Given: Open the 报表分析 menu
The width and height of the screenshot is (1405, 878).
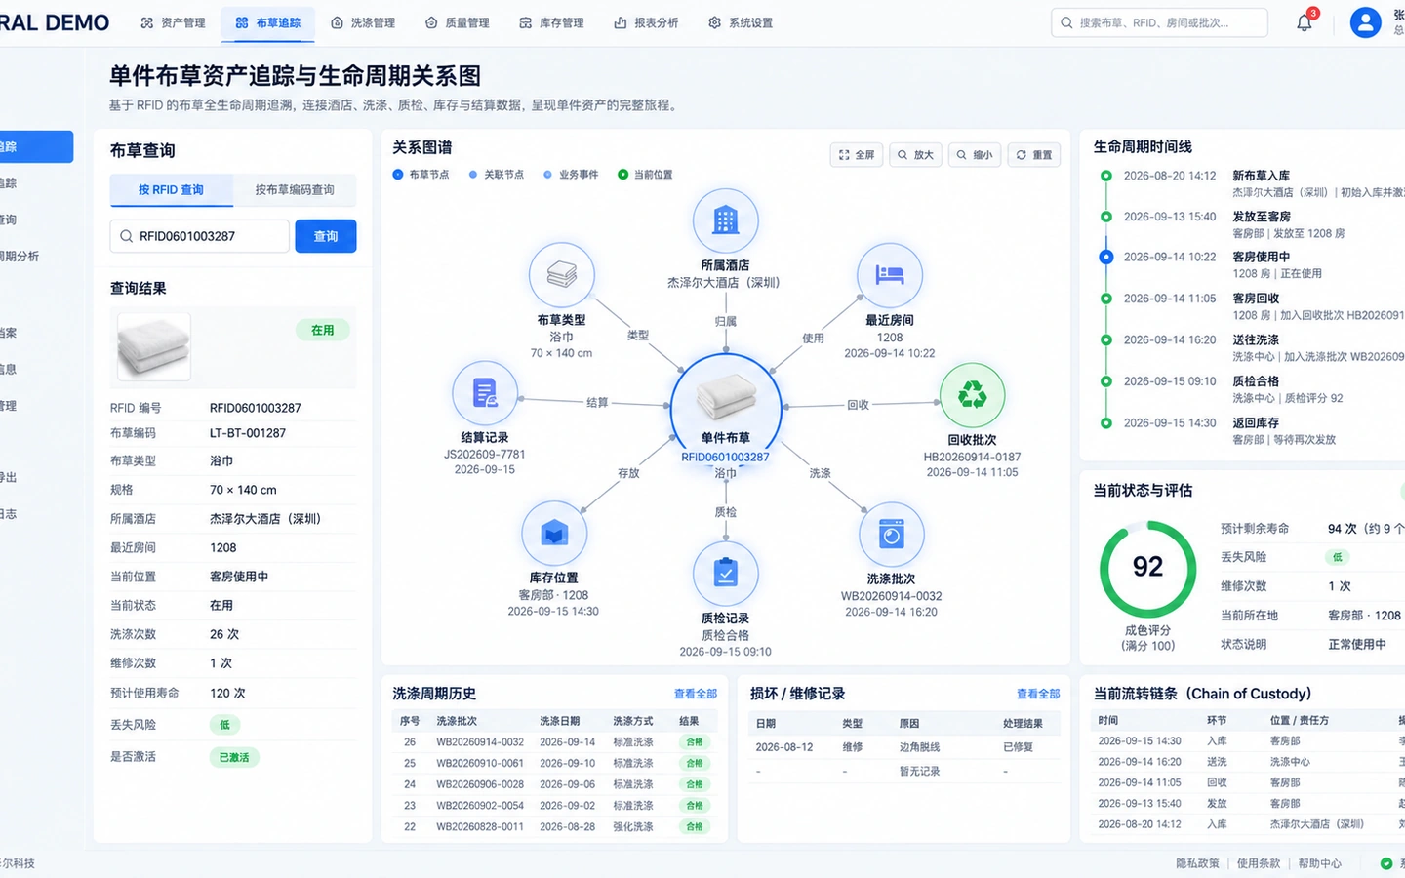Looking at the screenshot, I should [646, 22].
